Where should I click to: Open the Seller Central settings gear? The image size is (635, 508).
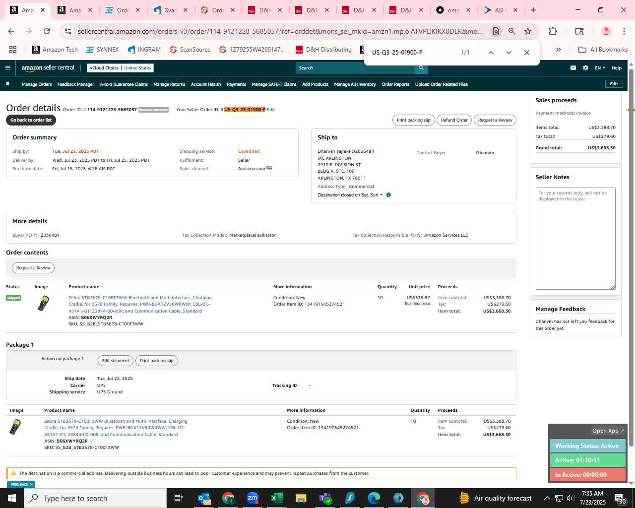click(x=585, y=68)
